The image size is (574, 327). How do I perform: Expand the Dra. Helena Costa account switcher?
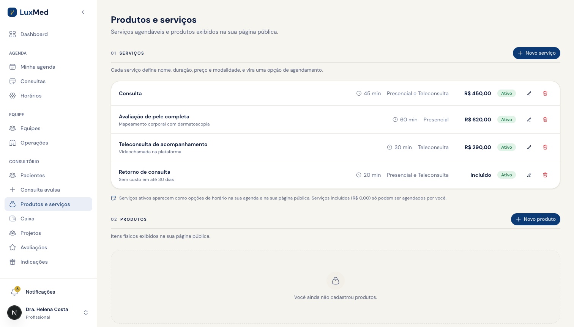[86, 313]
